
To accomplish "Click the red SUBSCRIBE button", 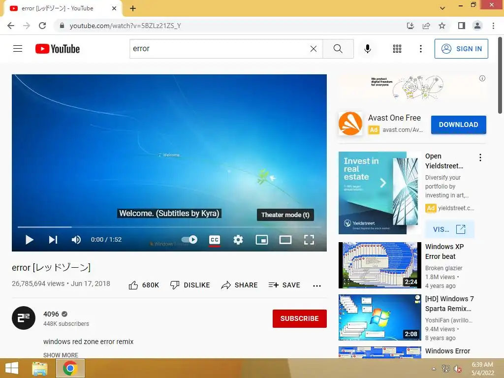I will [x=300, y=318].
